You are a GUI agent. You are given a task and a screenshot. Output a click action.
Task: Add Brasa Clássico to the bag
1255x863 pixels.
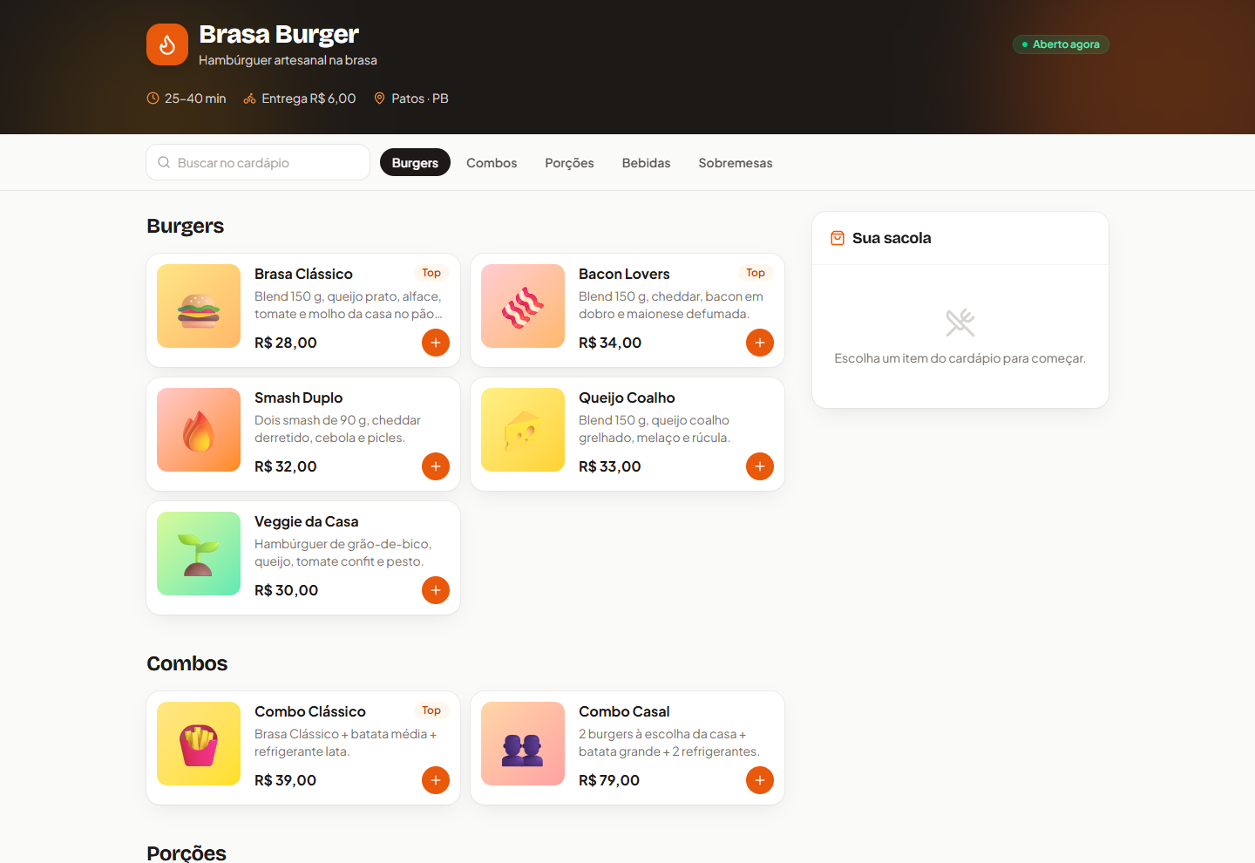pyautogui.click(x=436, y=343)
